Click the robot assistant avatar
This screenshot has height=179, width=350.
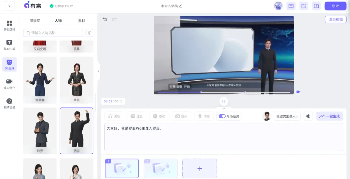point(278,6)
